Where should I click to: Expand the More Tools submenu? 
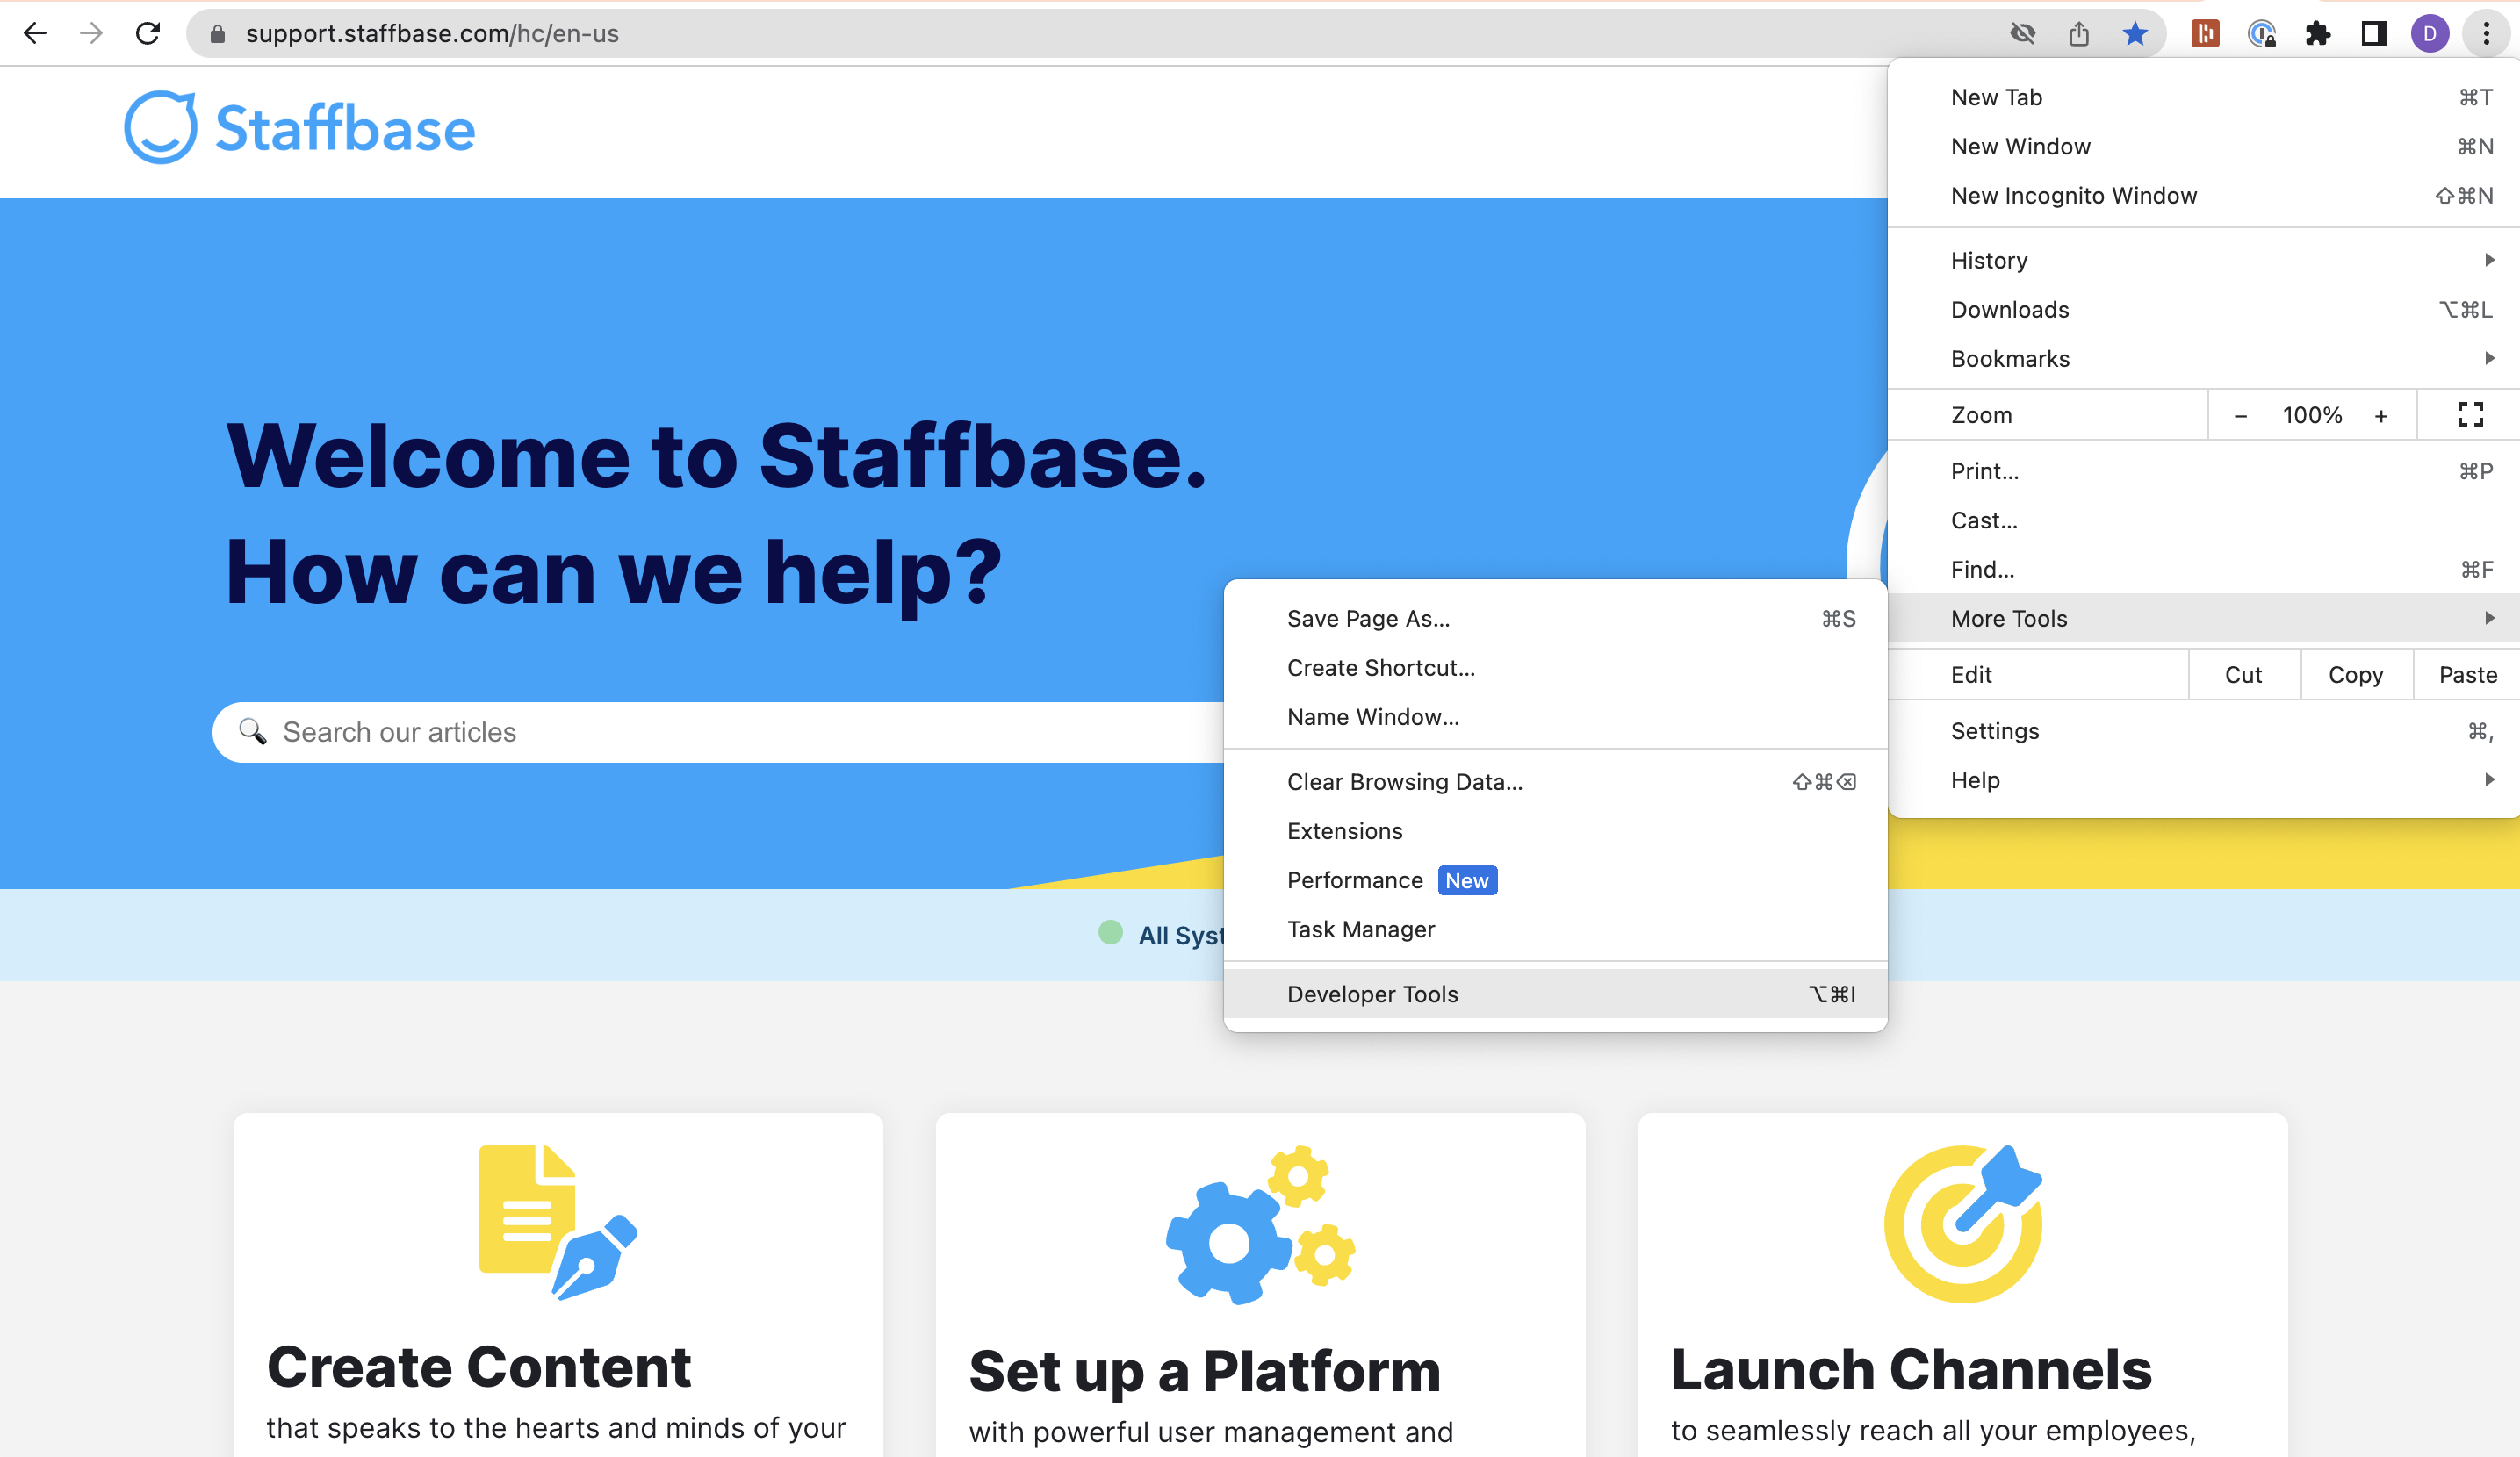[2203, 619]
